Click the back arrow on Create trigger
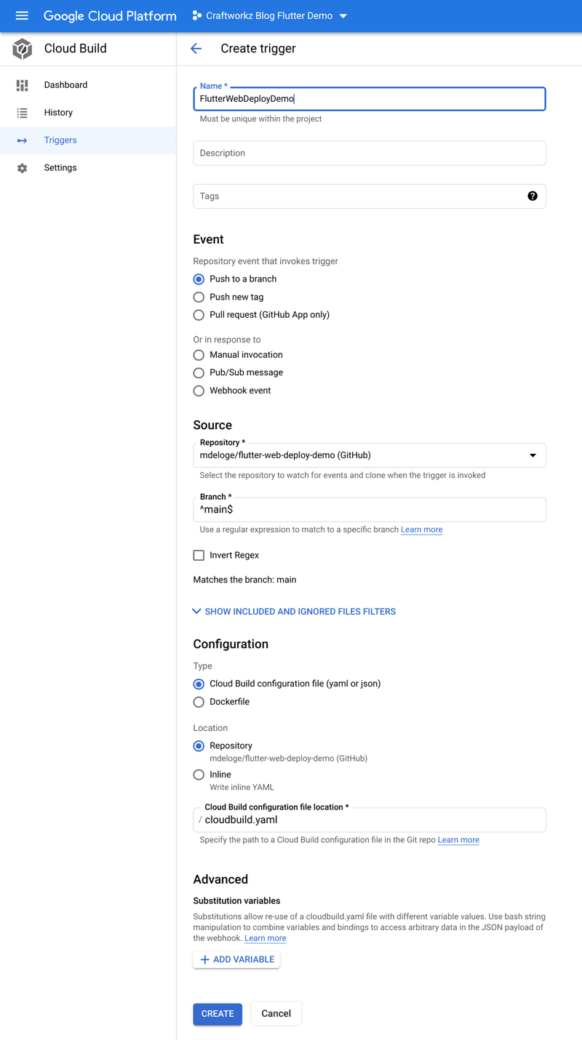This screenshot has width=582, height=1040. tap(196, 48)
